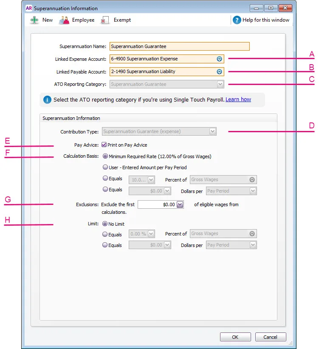This screenshot has width=319, height=349.
Task: Click the OK button
Action: click(x=235, y=337)
